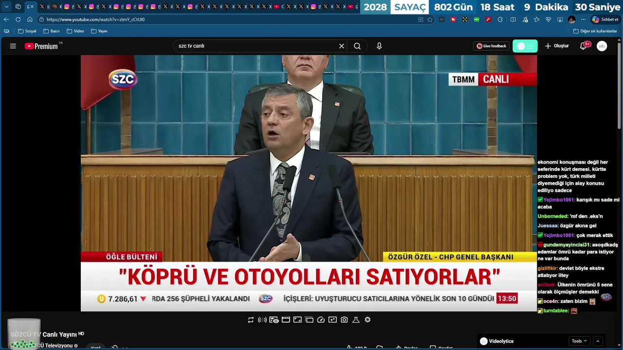
Task: Open the media music-note control icon
Action: click(525, 19)
